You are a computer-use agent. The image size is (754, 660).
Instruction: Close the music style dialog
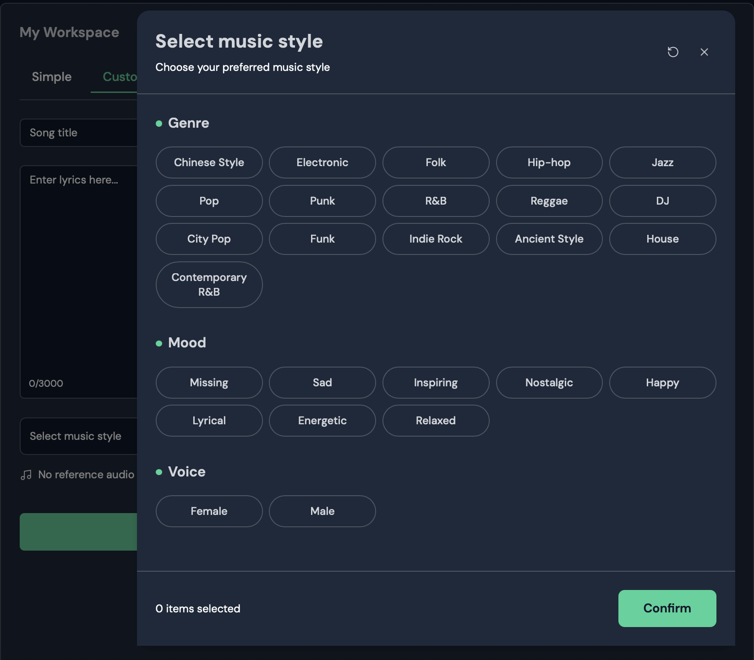tap(704, 52)
